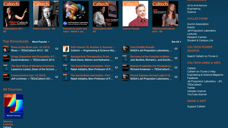
Task: Open Student & Campus Life collection
Action: (200, 40)
